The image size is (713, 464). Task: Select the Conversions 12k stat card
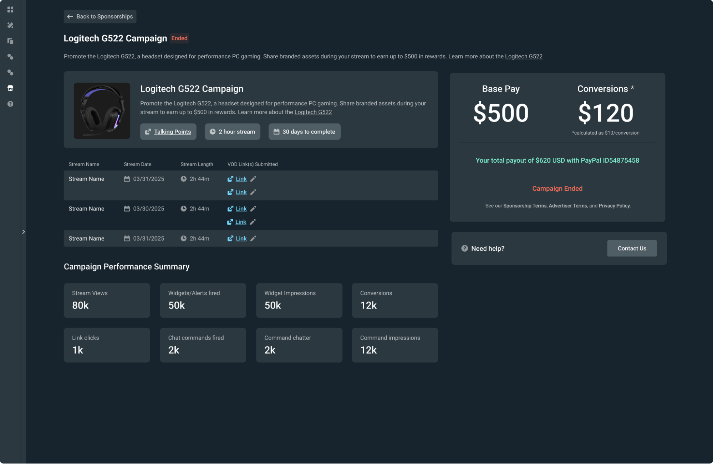click(395, 301)
